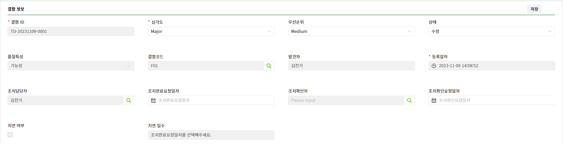Screen dimensions: 563x144
Task: Expand the 상태 dropdown showing 수정
Action: [492, 31]
